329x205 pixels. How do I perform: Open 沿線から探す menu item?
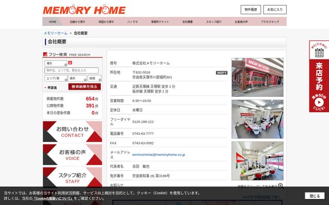(x=78, y=22)
